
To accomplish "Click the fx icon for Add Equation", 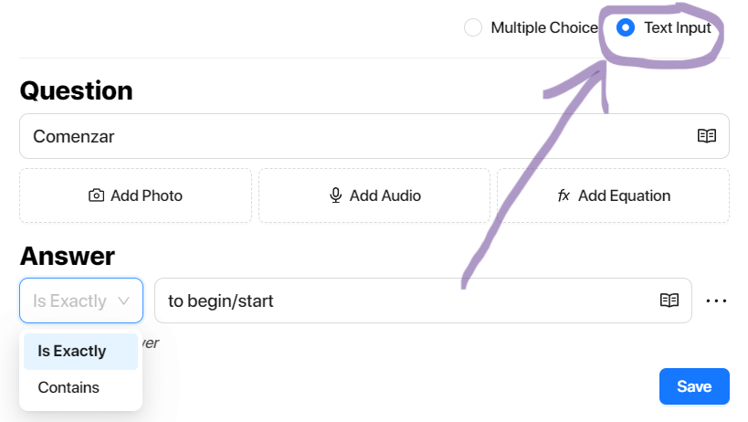I will point(564,195).
